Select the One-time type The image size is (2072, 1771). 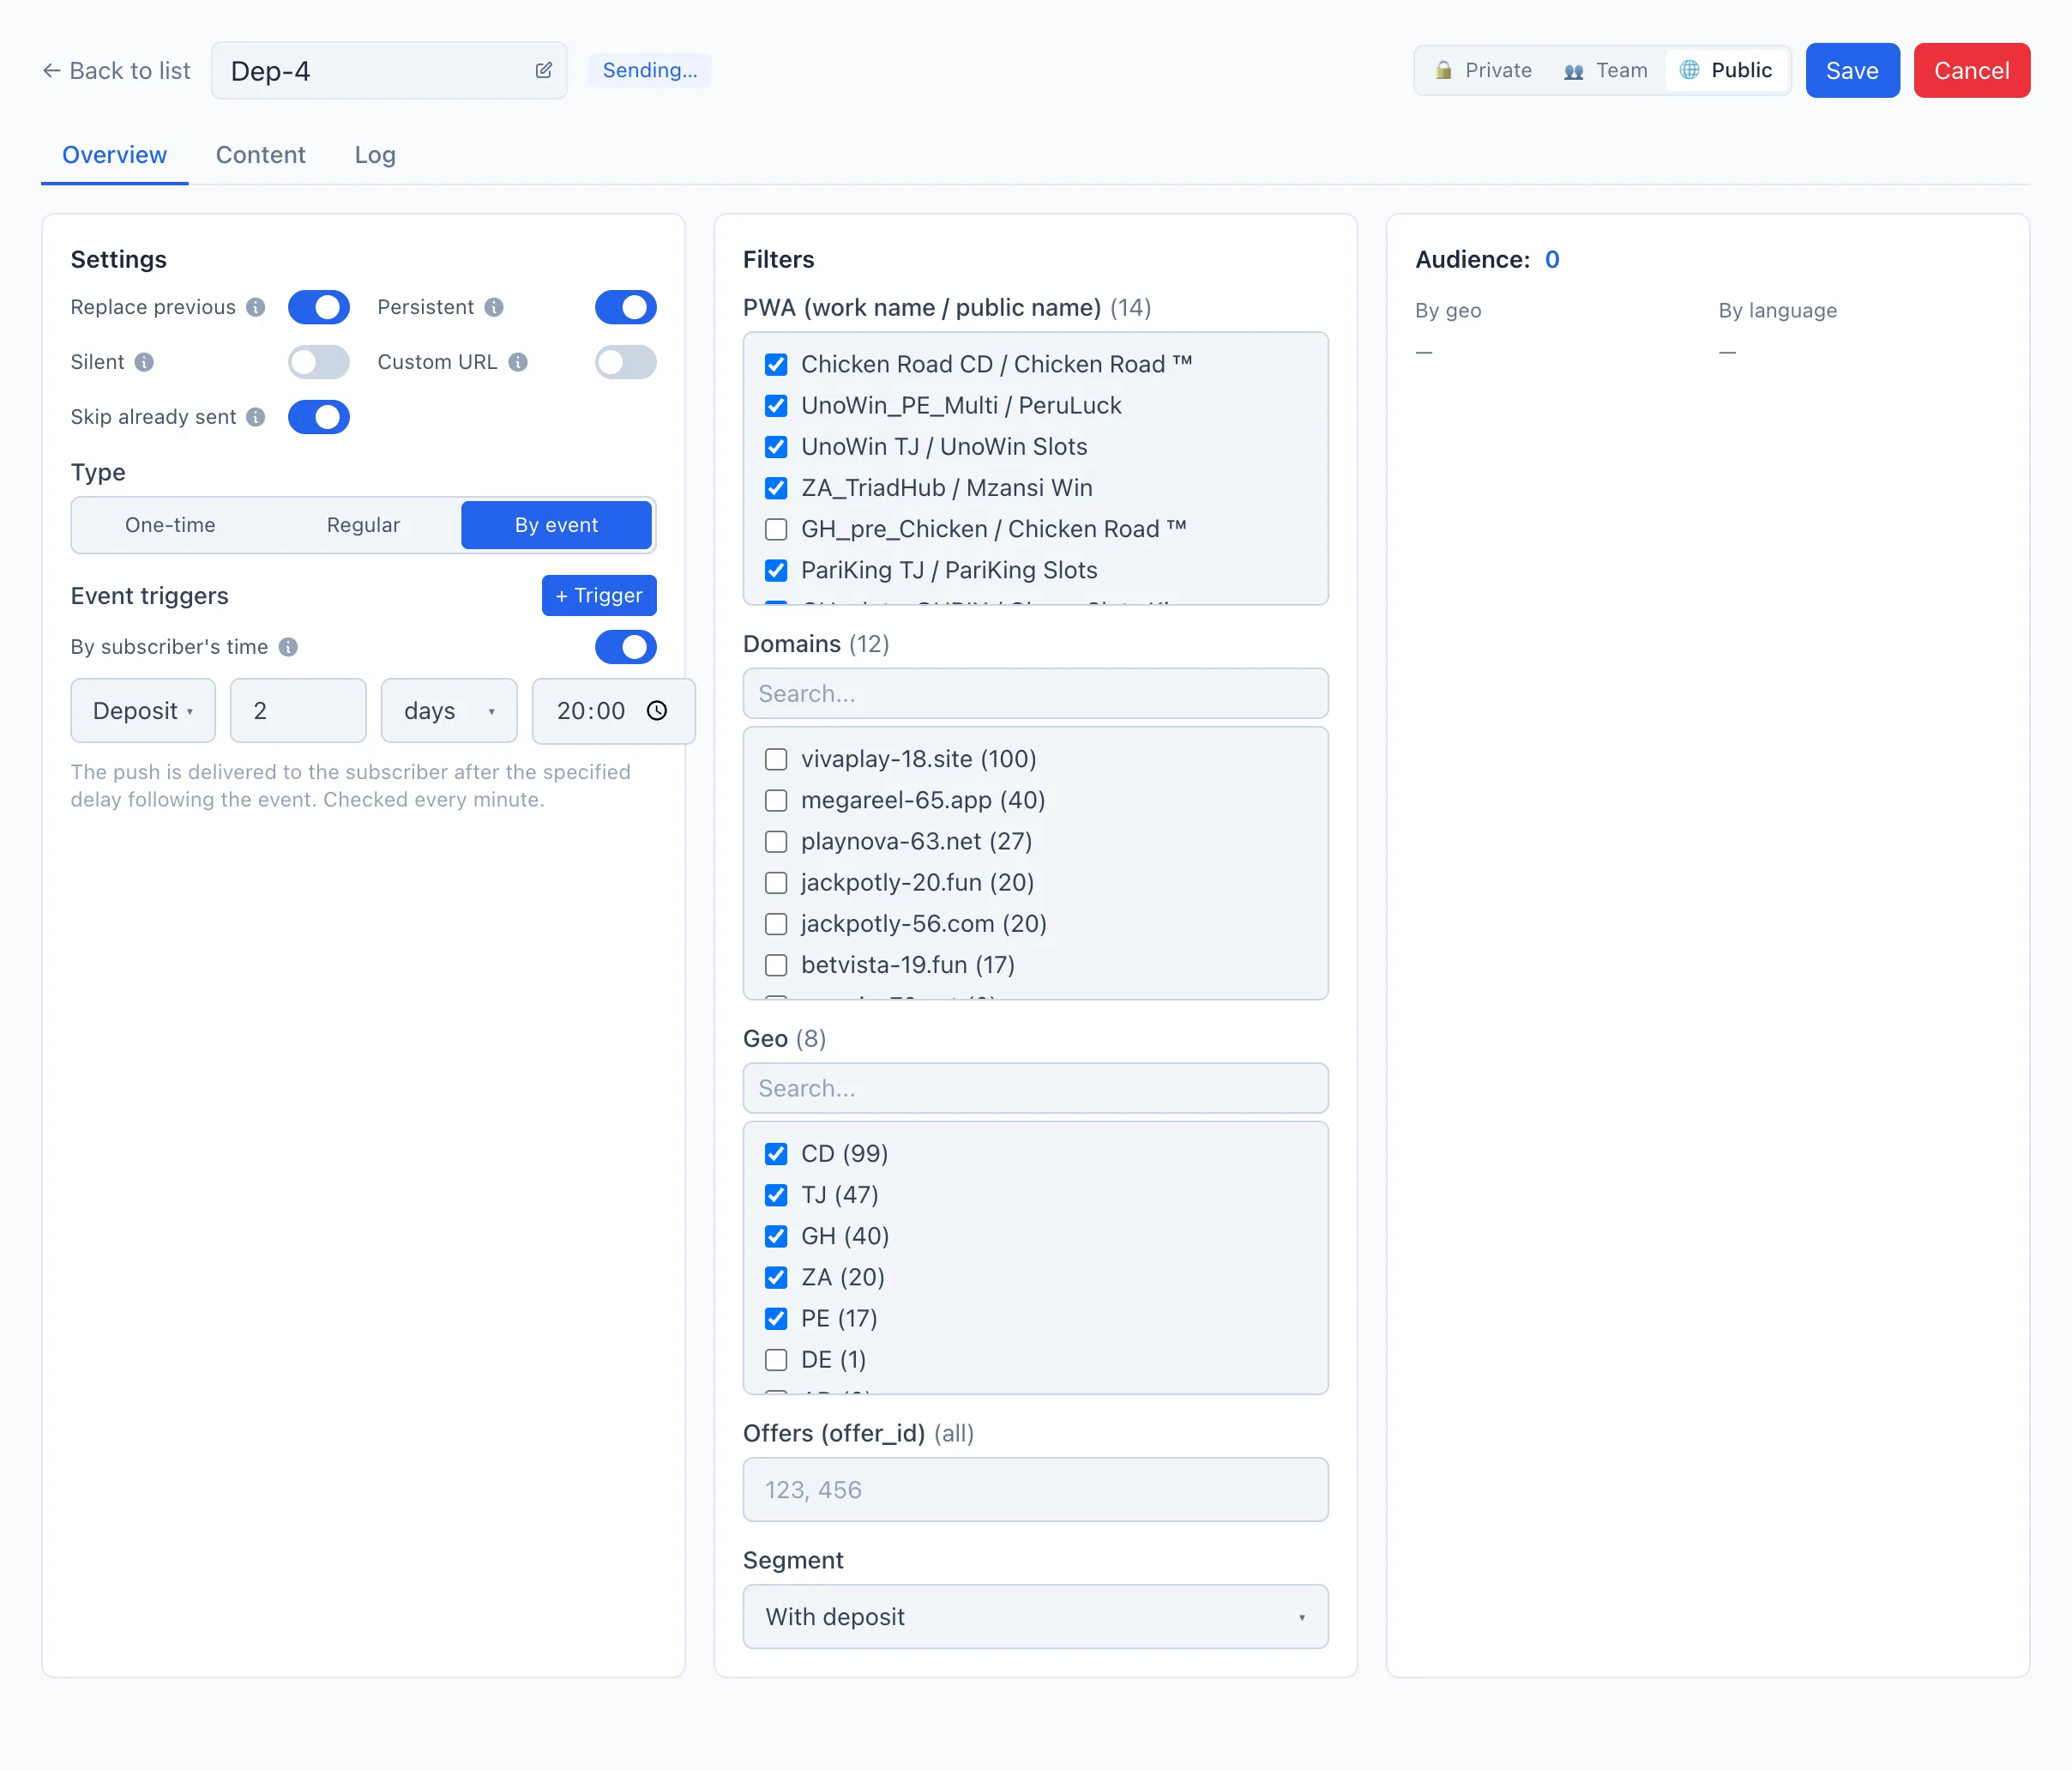[170, 525]
